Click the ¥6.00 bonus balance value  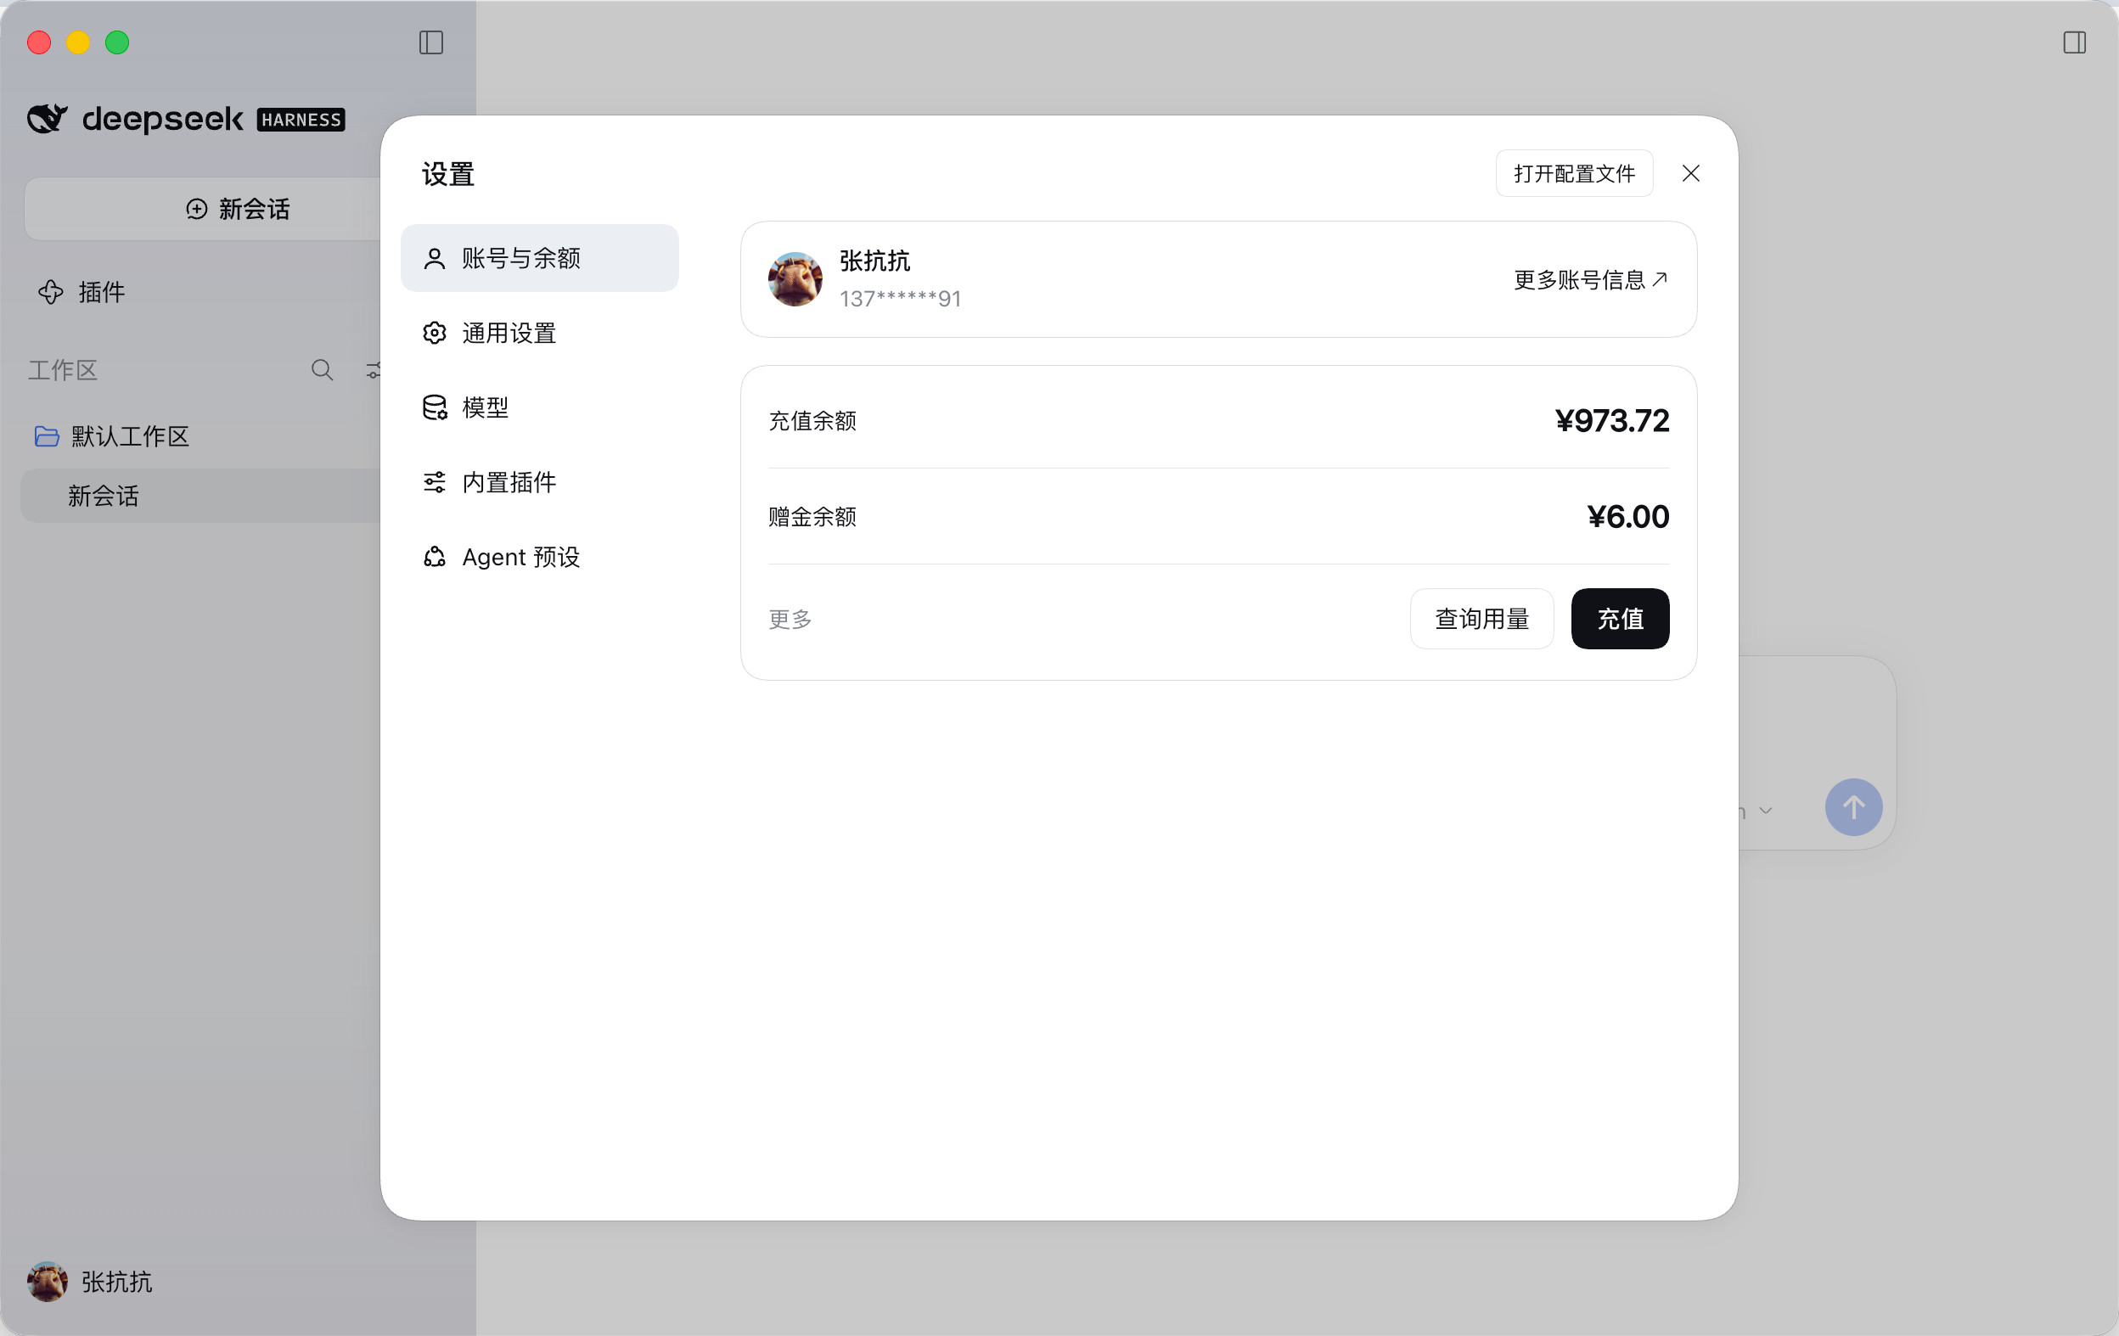(x=1628, y=516)
